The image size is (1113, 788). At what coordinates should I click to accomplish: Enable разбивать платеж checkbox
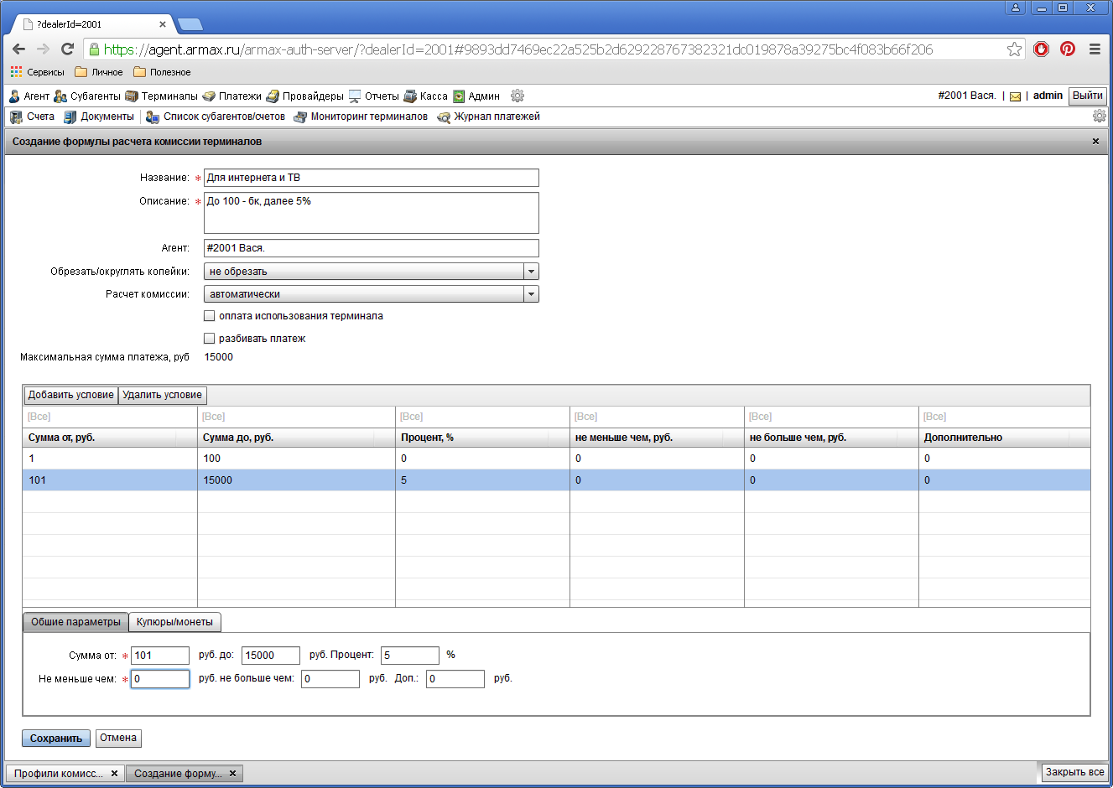[210, 339]
